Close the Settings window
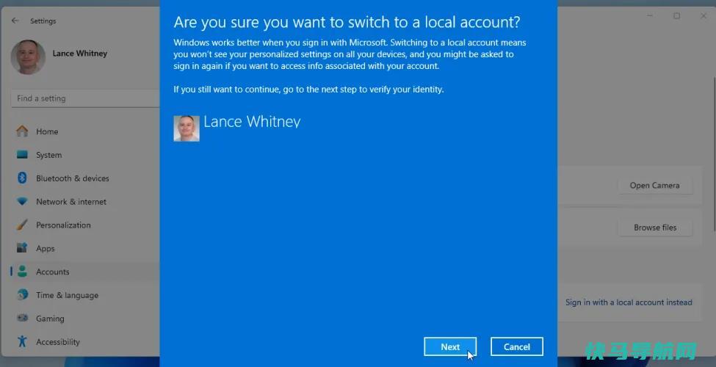The width and height of the screenshot is (716, 367). pos(704,16)
